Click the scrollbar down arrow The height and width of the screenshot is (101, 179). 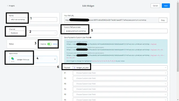click(178, 100)
